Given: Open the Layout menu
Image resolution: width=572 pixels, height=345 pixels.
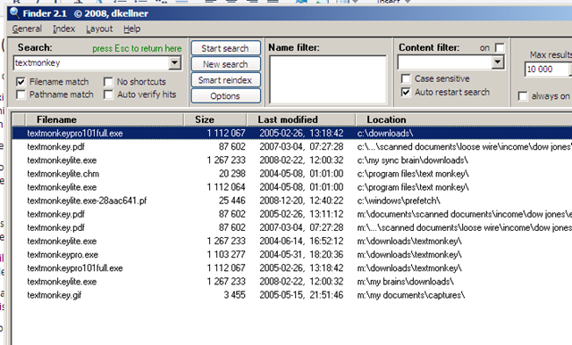Looking at the screenshot, I should [99, 29].
